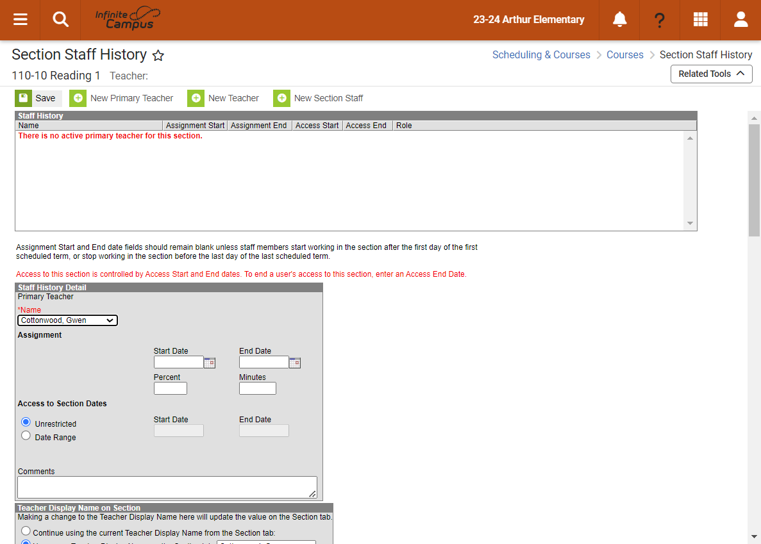Image resolution: width=761 pixels, height=544 pixels.
Task: Click the plus icon for New Section Staff
Action: [281, 98]
